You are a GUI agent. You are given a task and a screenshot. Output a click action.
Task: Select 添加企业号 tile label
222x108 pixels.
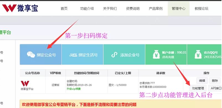point(130,55)
